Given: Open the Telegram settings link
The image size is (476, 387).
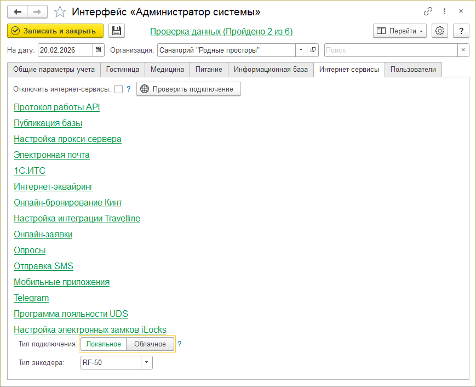Looking at the screenshot, I should coord(31,298).
